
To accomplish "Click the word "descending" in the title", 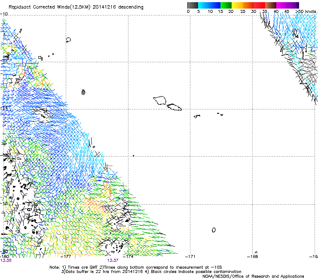I will coord(131,7).
